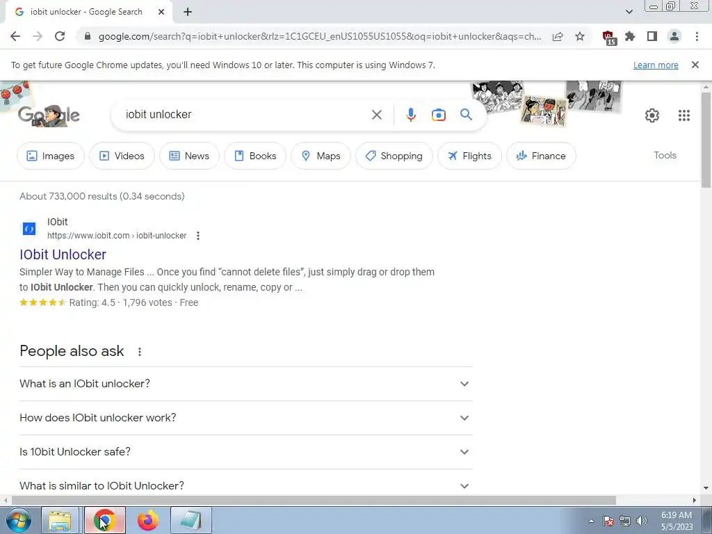The image size is (712, 534).
Task: Open the network status tray icon
Action: click(x=625, y=521)
